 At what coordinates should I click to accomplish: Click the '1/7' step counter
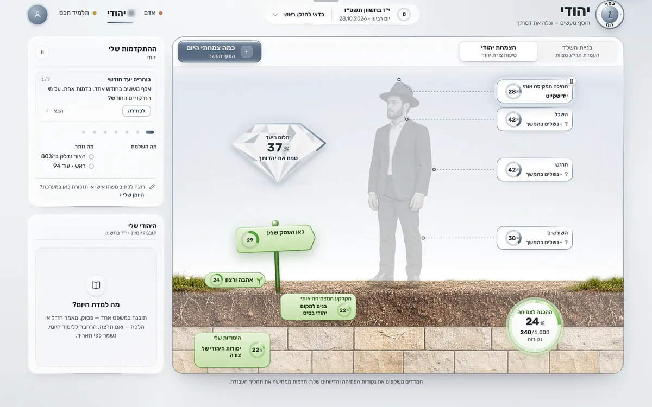click(46, 79)
